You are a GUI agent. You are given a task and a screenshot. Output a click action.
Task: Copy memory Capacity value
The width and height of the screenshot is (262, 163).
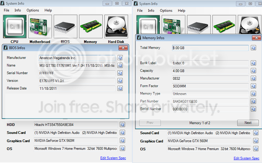point(253,71)
